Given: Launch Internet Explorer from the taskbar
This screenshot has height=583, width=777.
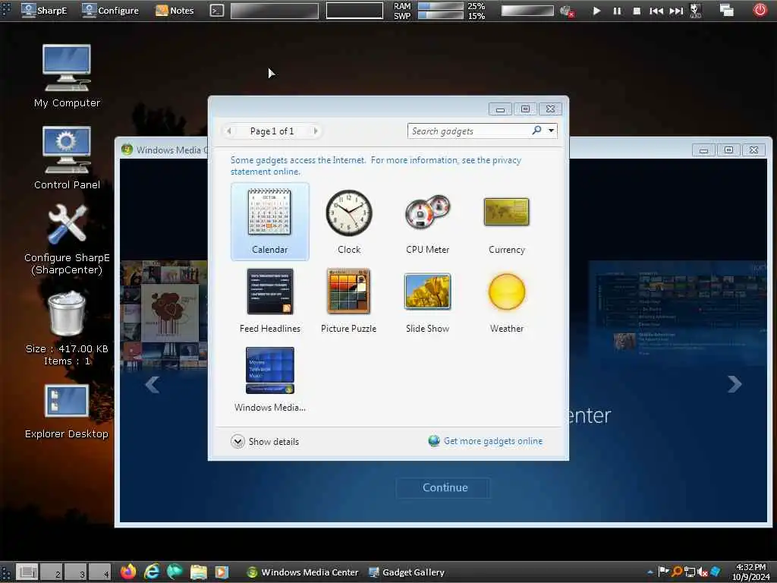Looking at the screenshot, I should pyautogui.click(x=152, y=572).
